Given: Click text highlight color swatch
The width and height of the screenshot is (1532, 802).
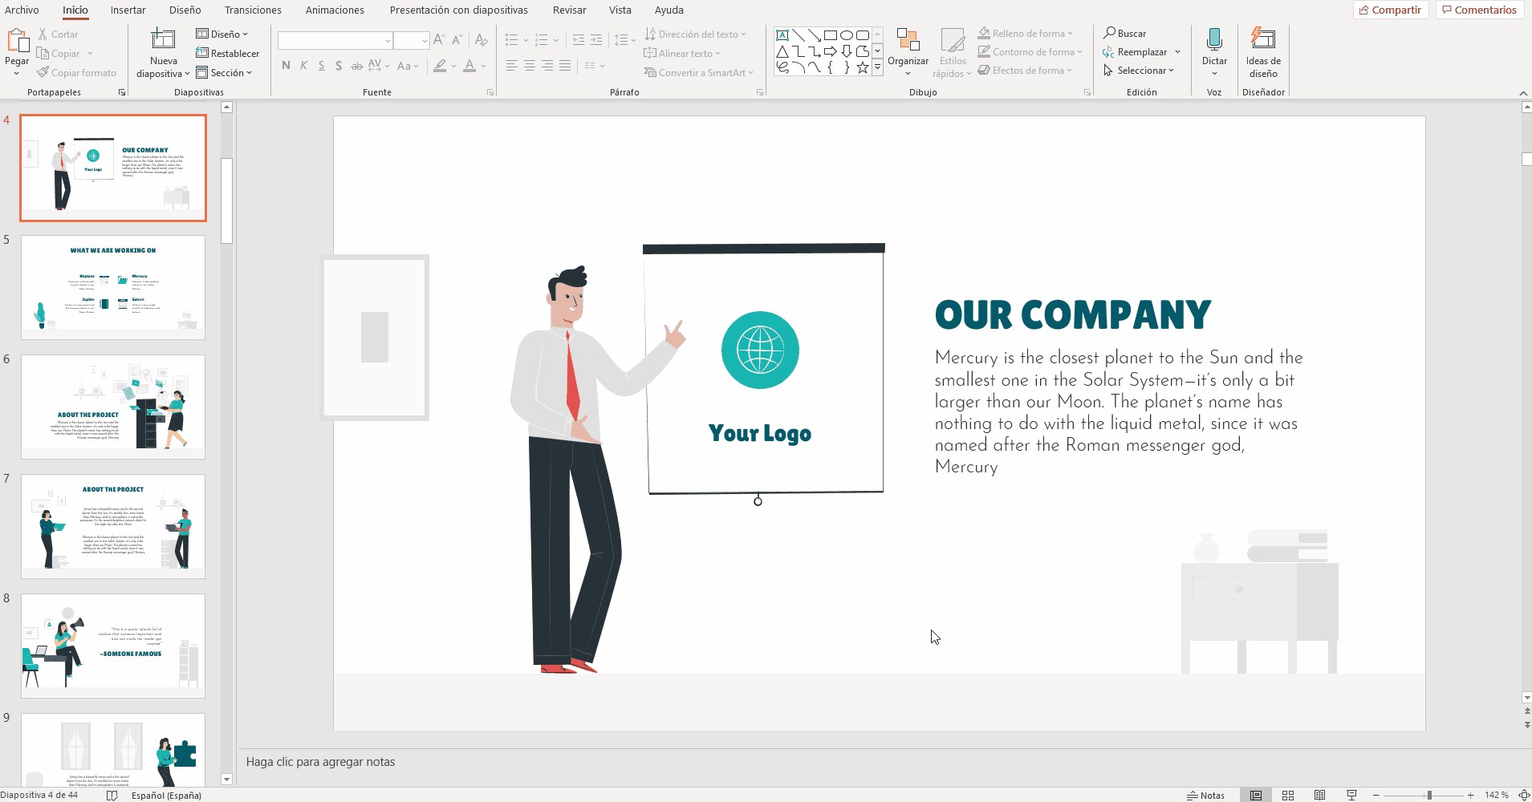Looking at the screenshot, I should coord(440,66).
